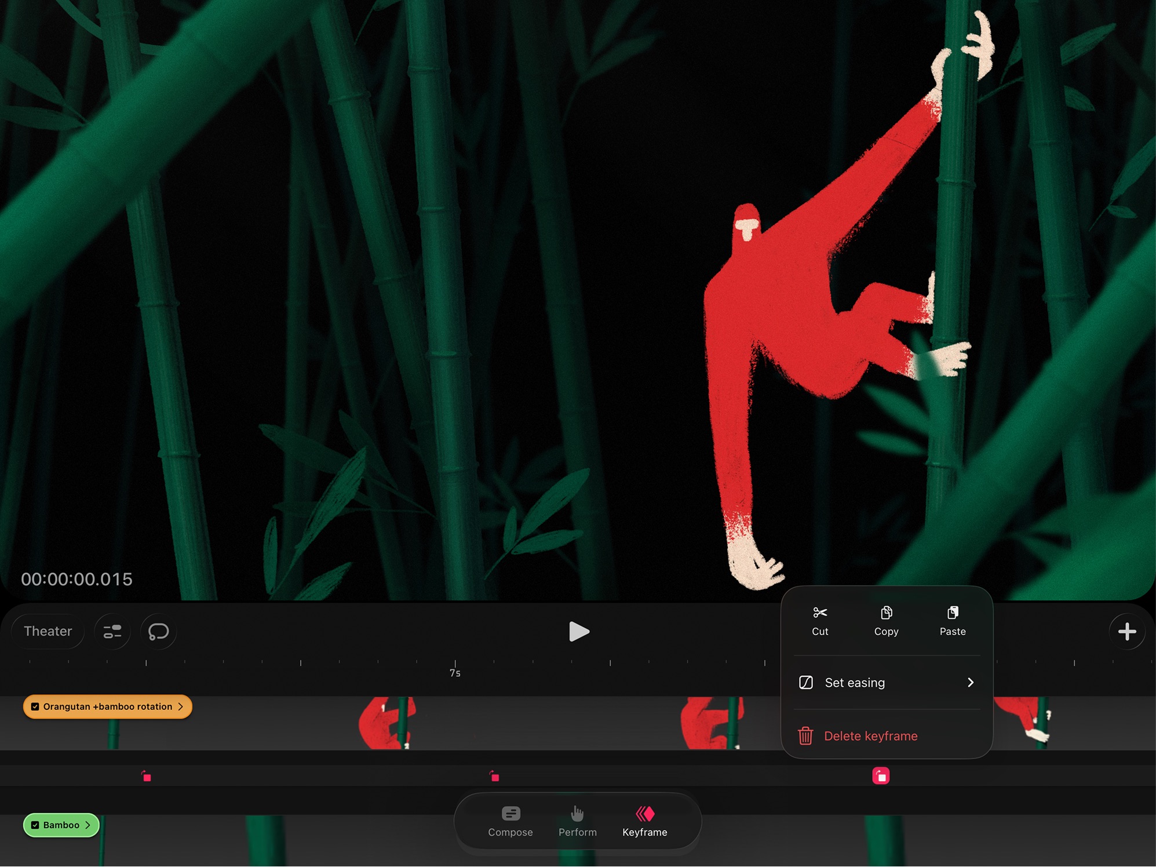The width and height of the screenshot is (1156, 867).
Task: Click the scissors Cut icon
Action: 819,613
